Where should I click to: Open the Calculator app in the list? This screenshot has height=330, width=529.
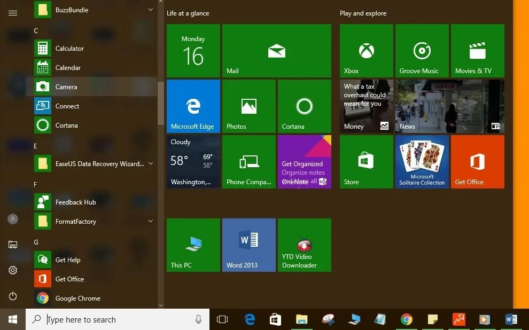(91, 48)
